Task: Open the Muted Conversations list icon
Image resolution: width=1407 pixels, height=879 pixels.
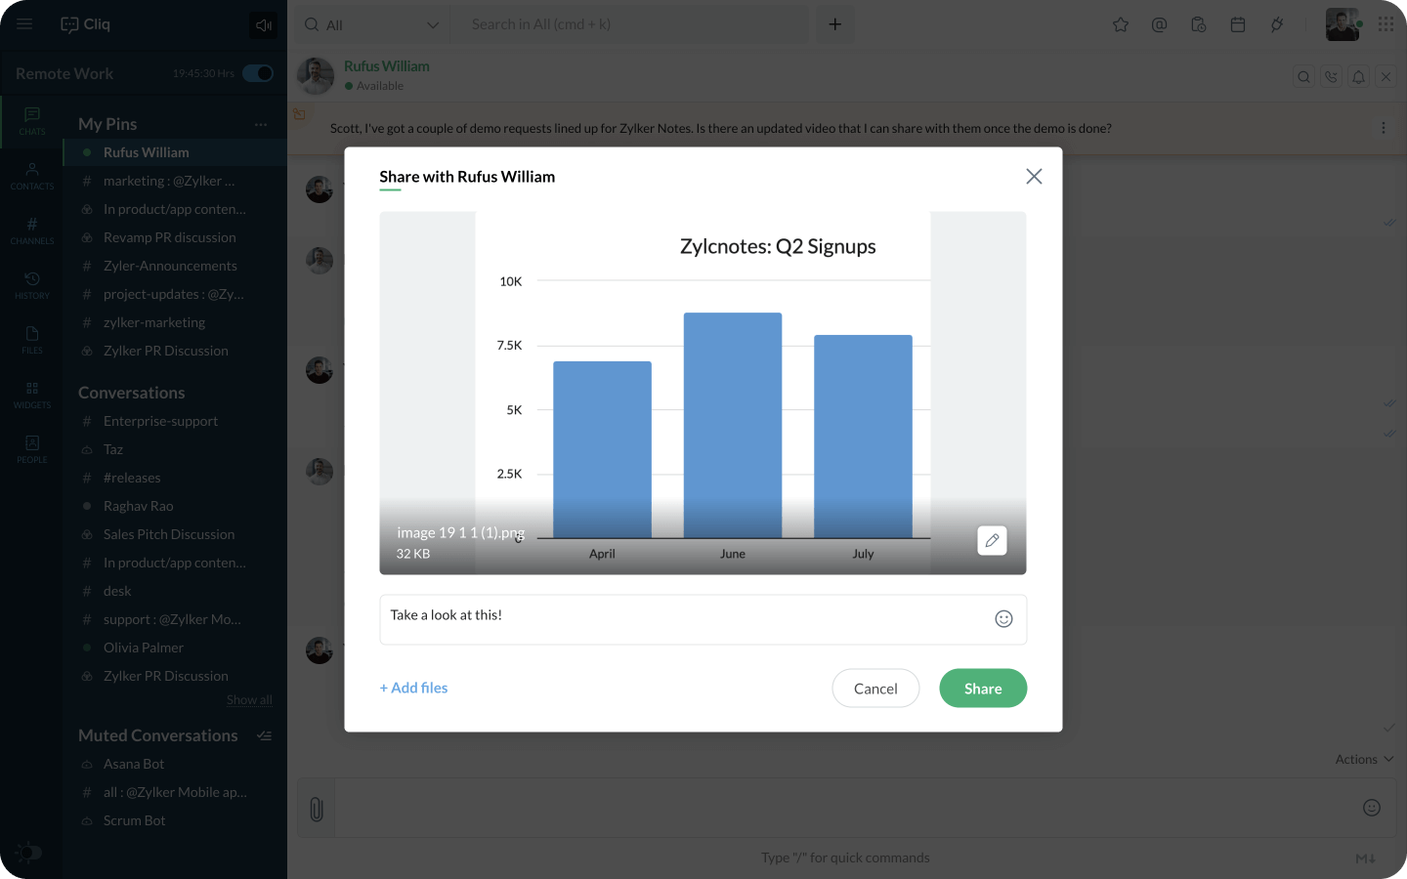Action: tap(264, 736)
